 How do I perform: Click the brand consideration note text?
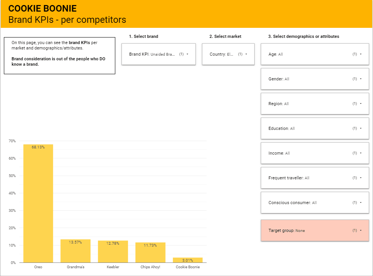(x=58, y=61)
